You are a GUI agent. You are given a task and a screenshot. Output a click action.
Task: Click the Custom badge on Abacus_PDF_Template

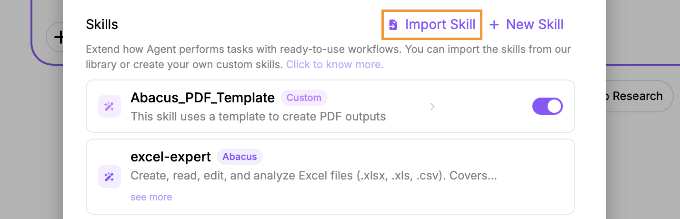point(304,98)
